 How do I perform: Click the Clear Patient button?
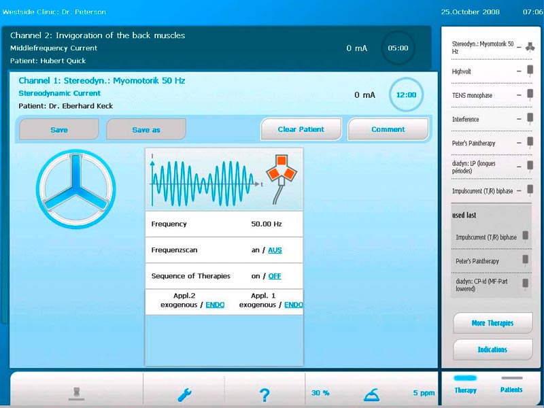point(301,129)
